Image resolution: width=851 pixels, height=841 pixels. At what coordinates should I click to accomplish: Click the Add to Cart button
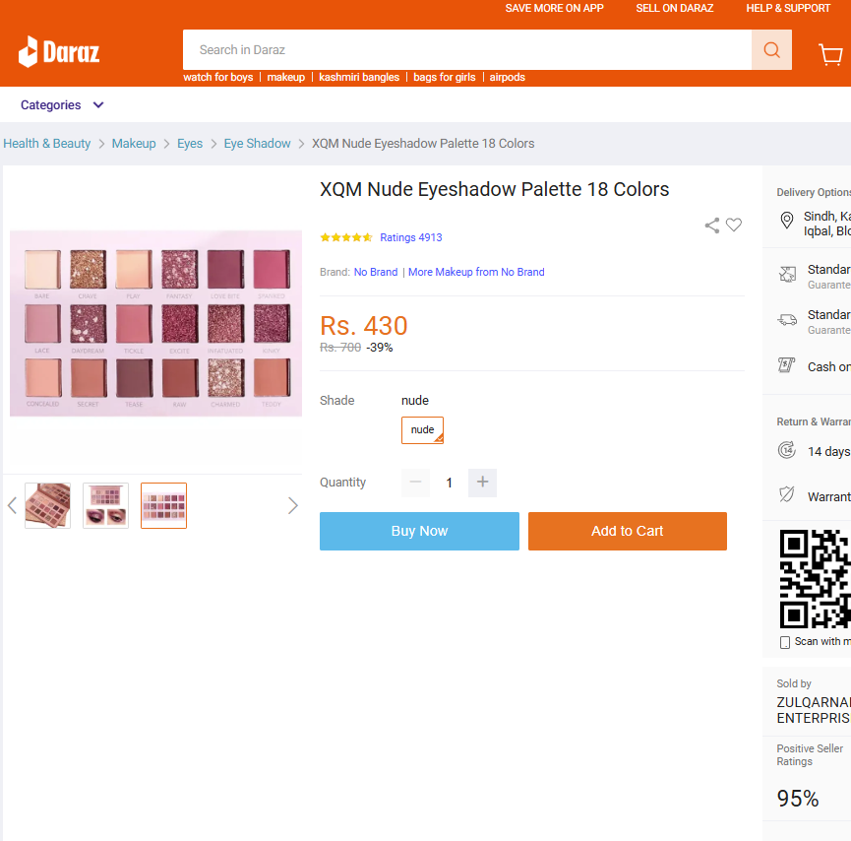tap(627, 531)
